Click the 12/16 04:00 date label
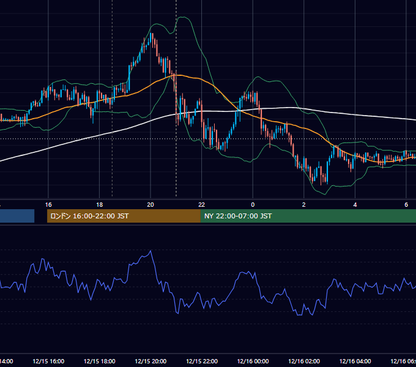Viewport: 416px width, 367px height. click(x=355, y=361)
